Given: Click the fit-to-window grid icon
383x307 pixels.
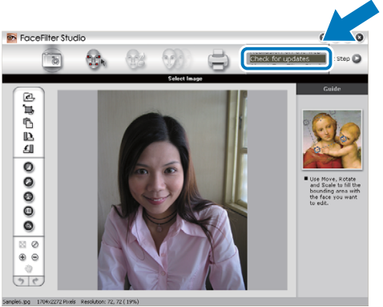Looking at the screenshot, I should tap(22, 244).
